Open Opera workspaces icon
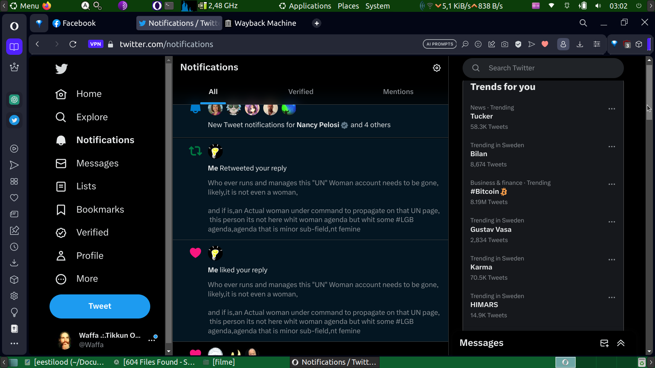 (14, 47)
